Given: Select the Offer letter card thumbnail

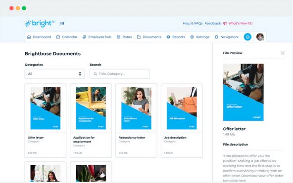Looking at the screenshot, I should (x=46, y=108).
